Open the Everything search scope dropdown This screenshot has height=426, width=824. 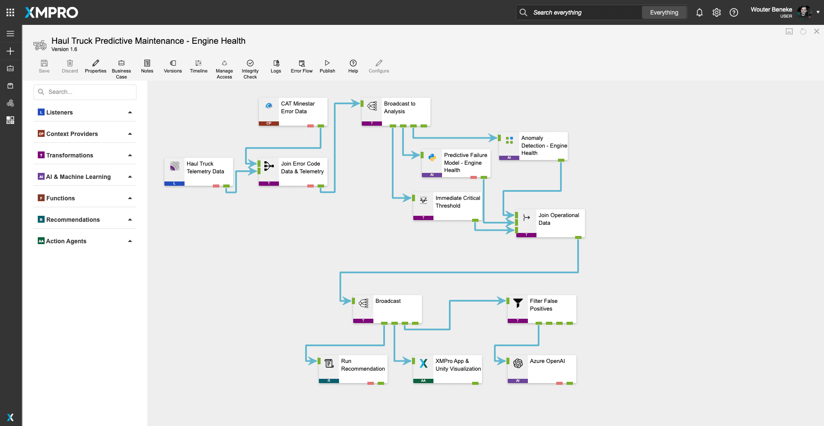click(x=663, y=12)
